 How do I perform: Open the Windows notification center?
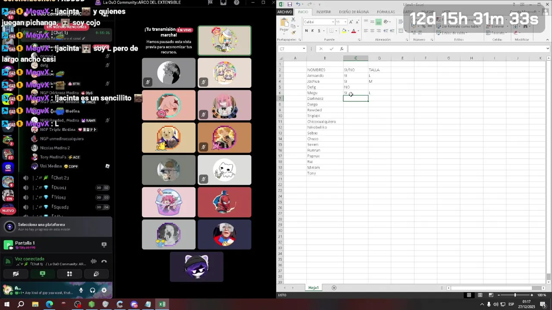point(543,304)
